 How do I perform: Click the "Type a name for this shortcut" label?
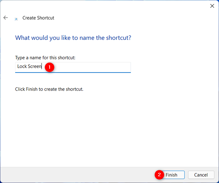(x=45, y=58)
